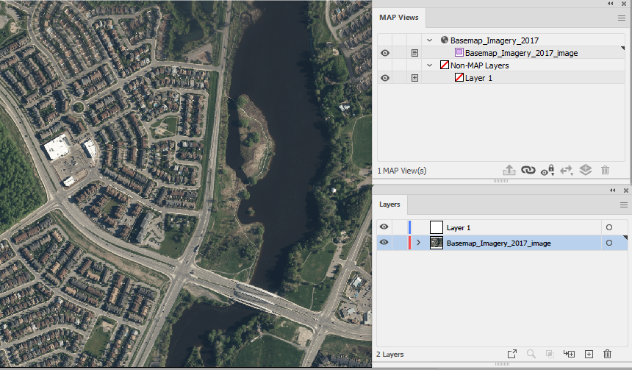
Task: Click the Basemap_Imagery_2017_image layer thumbnail
Action: pyautogui.click(x=436, y=243)
